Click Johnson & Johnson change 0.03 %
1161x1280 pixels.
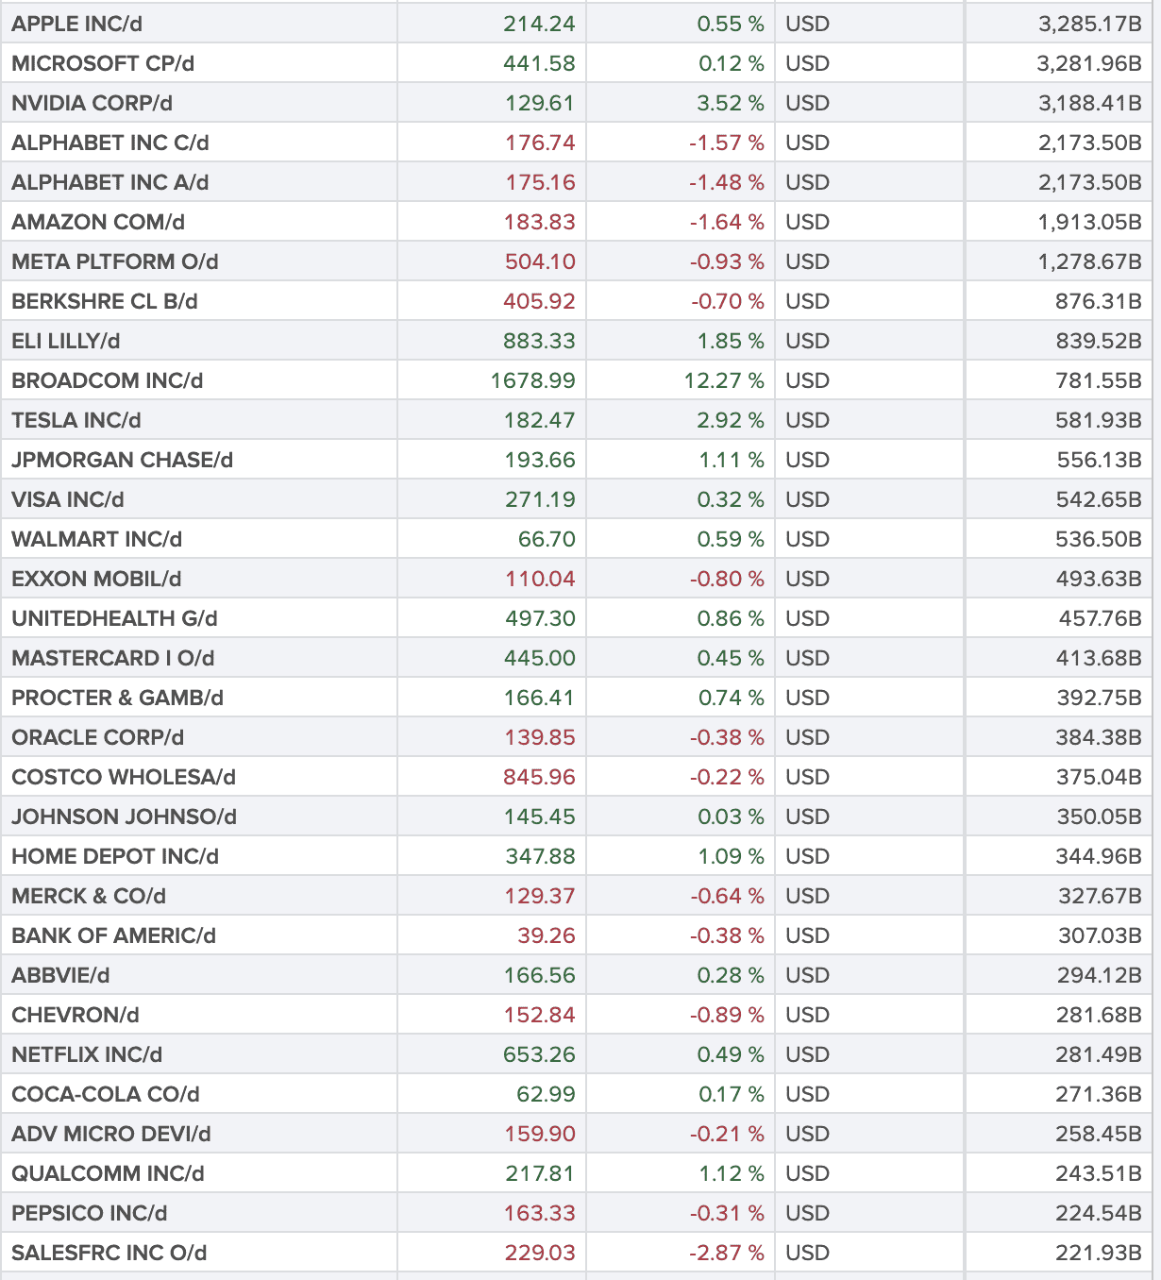click(731, 817)
